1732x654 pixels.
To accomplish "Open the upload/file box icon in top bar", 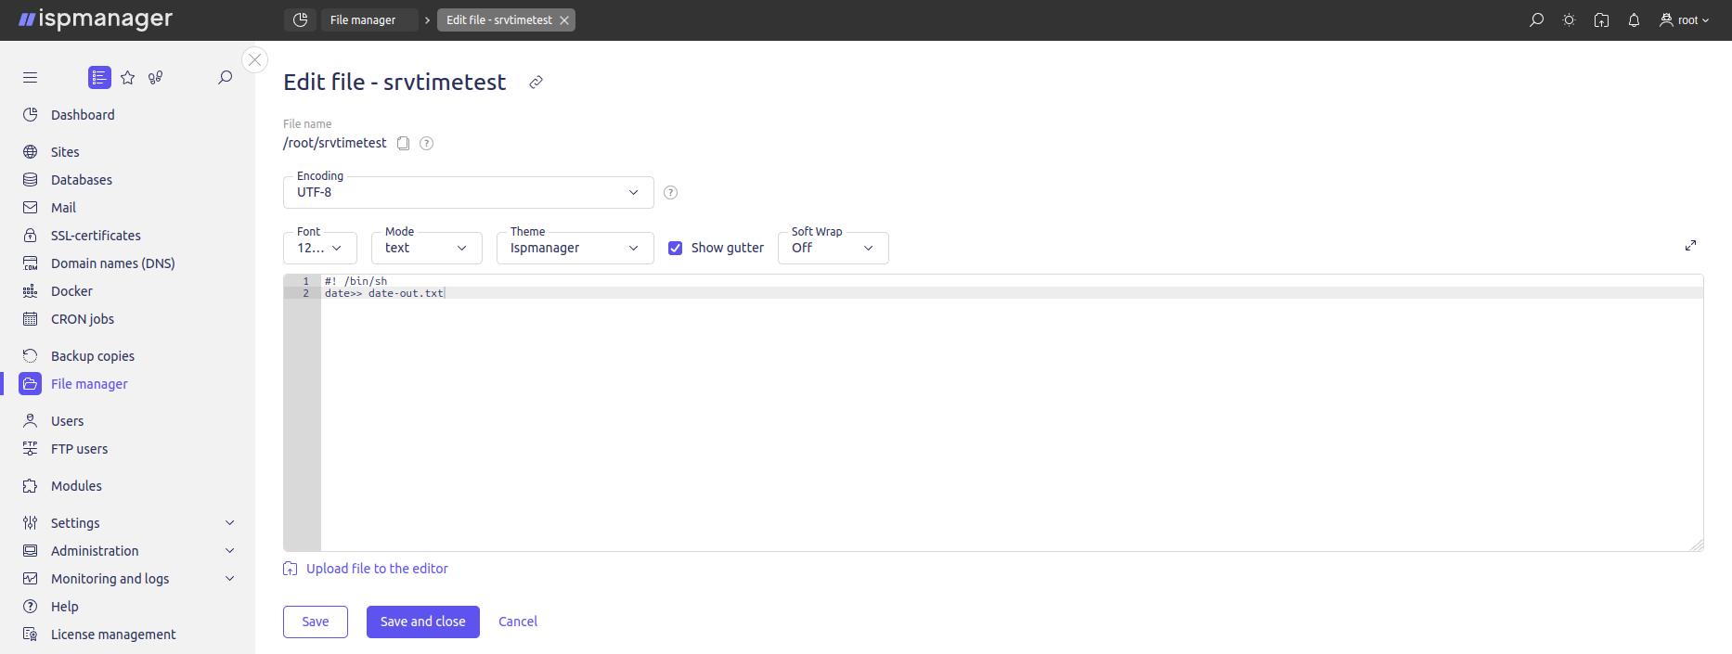I will pos(1601,19).
